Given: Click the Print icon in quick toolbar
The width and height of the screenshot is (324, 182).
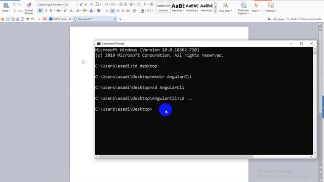Looking at the screenshot, I should [x=18, y=19].
